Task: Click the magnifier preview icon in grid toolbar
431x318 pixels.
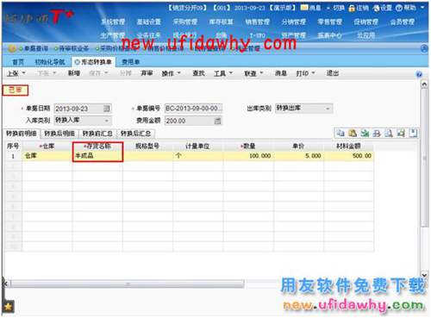Action: coord(389,134)
